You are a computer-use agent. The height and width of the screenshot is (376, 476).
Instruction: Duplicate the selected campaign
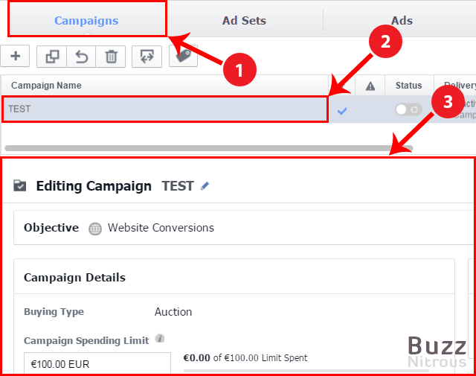click(x=51, y=57)
